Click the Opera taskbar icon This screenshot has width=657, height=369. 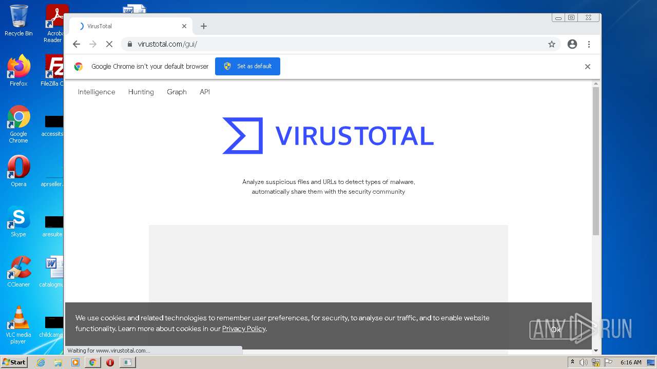click(110, 362)
